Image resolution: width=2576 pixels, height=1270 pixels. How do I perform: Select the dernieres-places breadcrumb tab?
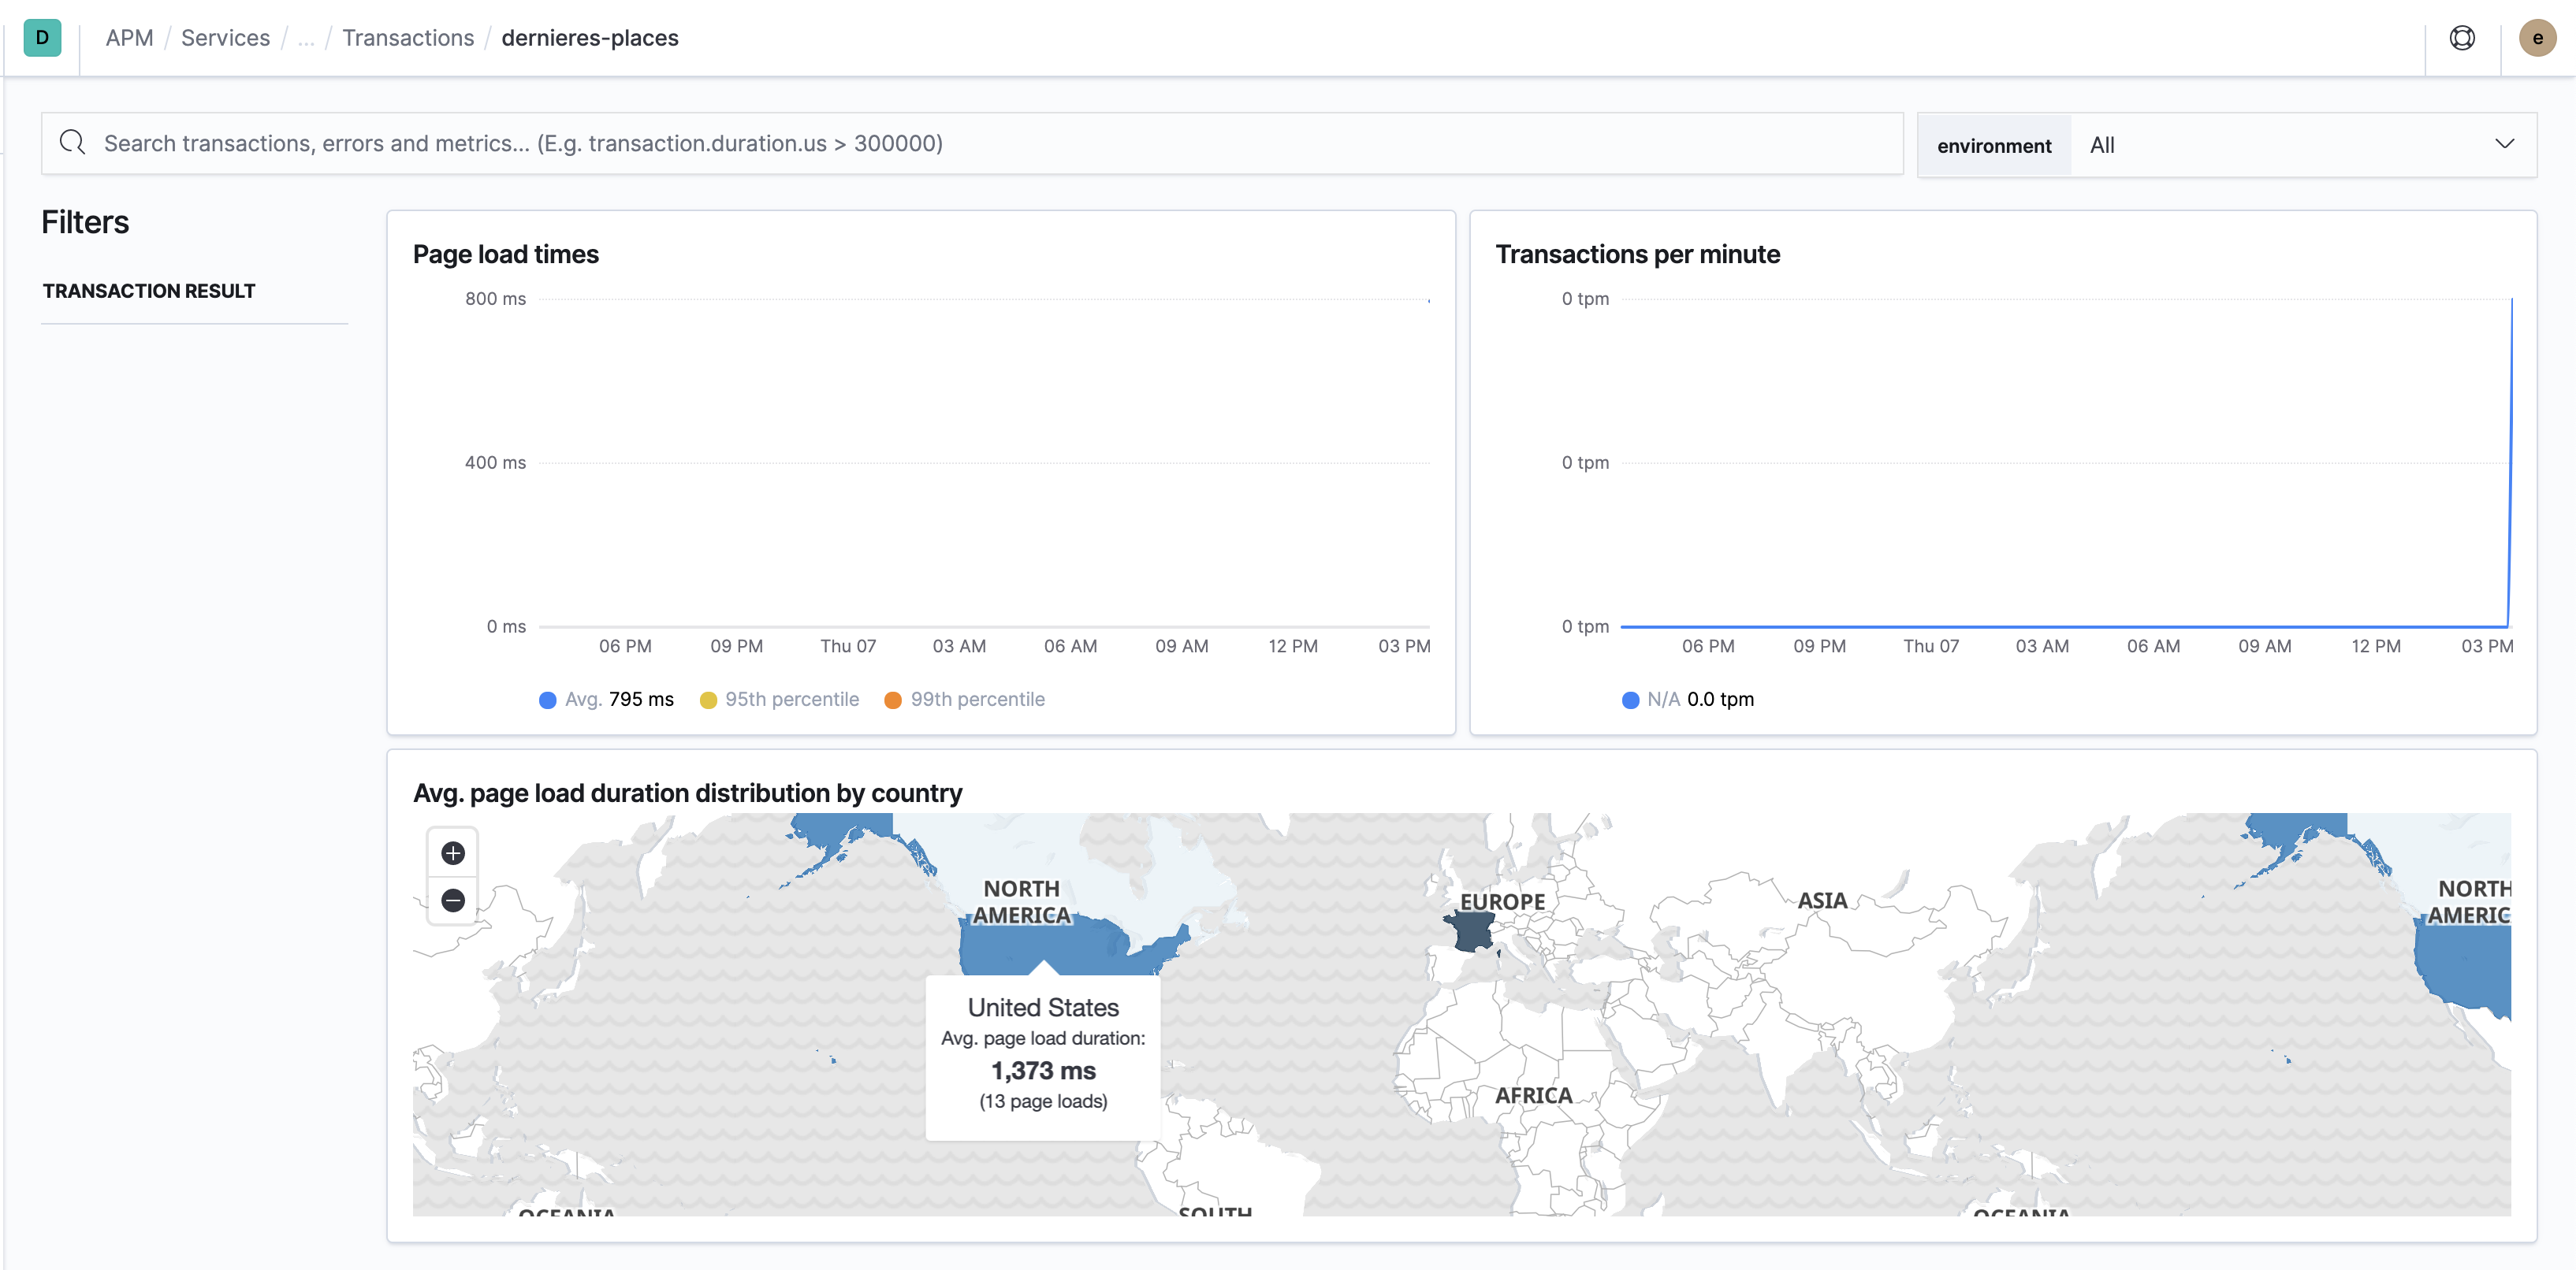[590, 36]
